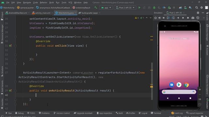Screen dimensions: 209x117
Task: Click the Make Project hammer icon
Action: pos(96,8)
